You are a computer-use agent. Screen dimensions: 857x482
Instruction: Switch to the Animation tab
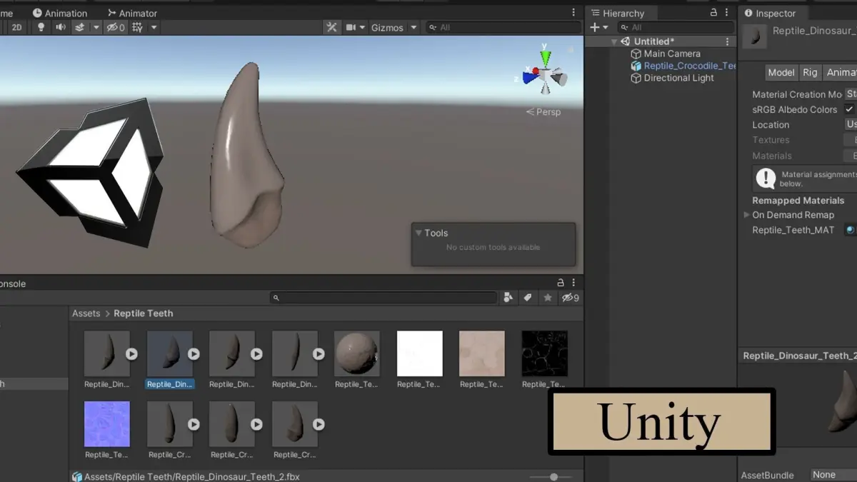60,13
